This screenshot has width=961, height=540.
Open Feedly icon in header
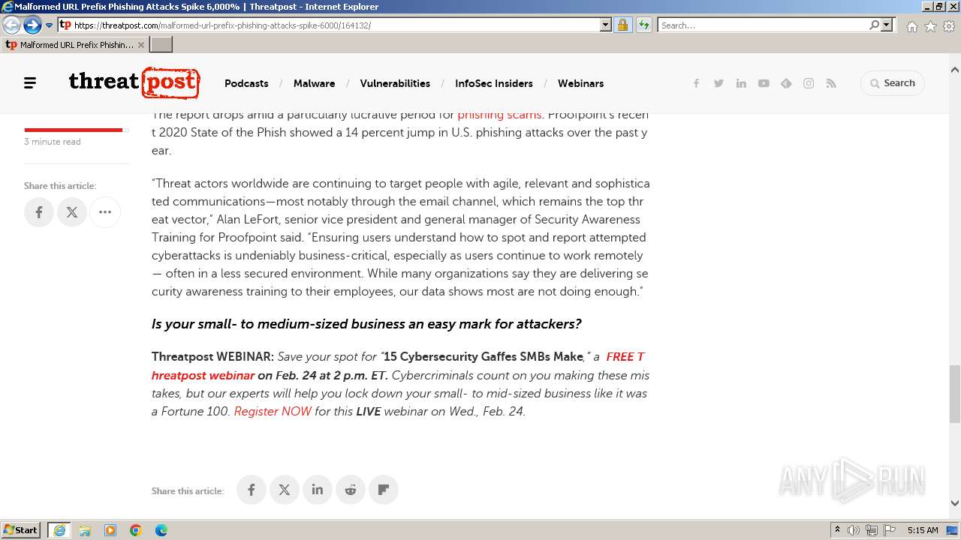pos(786,83)
